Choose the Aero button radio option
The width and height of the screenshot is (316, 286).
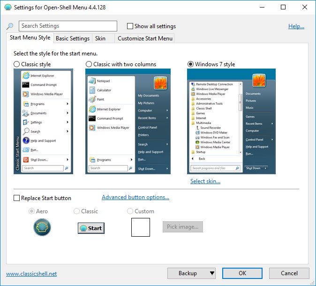point(31,211)
